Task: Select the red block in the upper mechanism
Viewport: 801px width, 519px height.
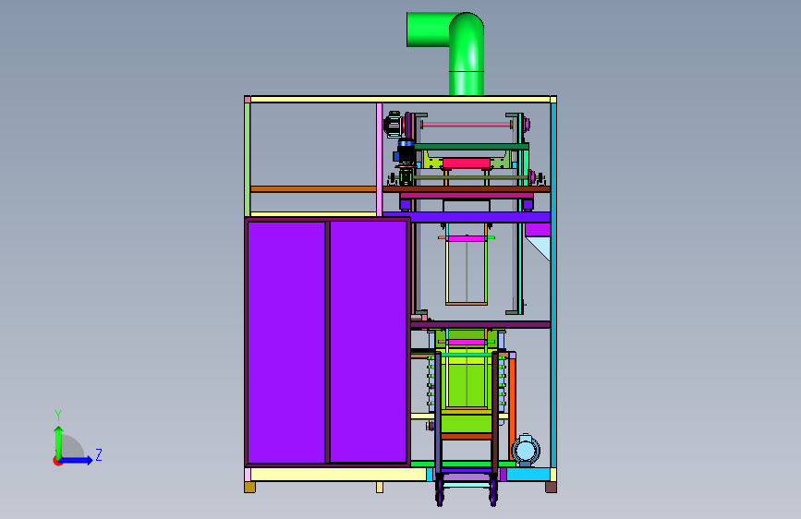Action: pyautogui.click(x=467, y=163)
